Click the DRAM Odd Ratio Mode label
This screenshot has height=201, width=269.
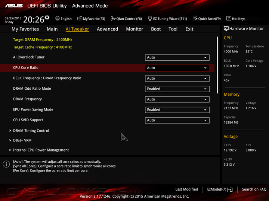32,89
